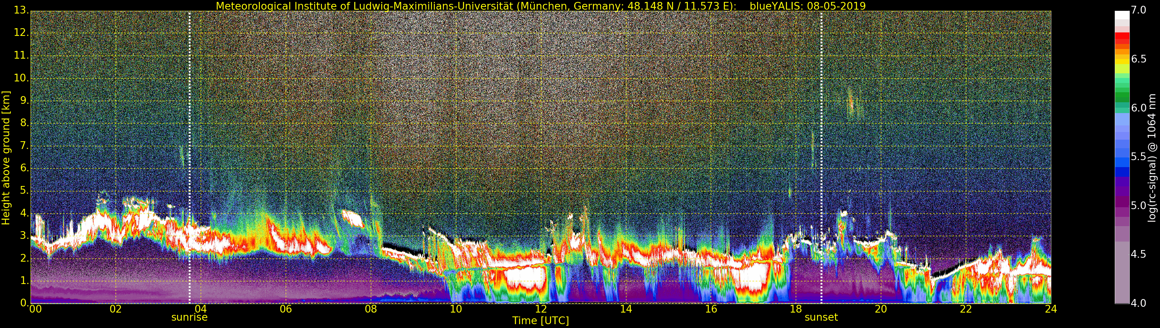This screenshot has height=328, width=1160.
Task: Click the sunset label below the time axis
Action: [x=821, y=317]
